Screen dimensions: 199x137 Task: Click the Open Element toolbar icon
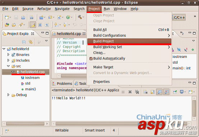[x=7, y=25]
